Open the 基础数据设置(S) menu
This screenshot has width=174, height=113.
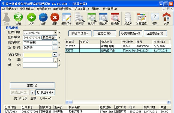[63, 9]
